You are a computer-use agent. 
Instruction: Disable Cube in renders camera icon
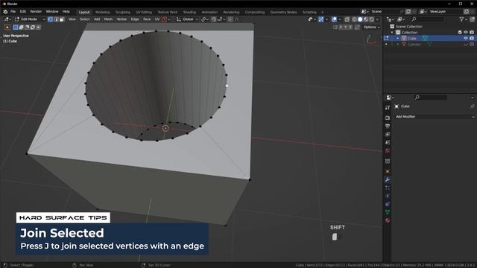click(x=472, y=38)
